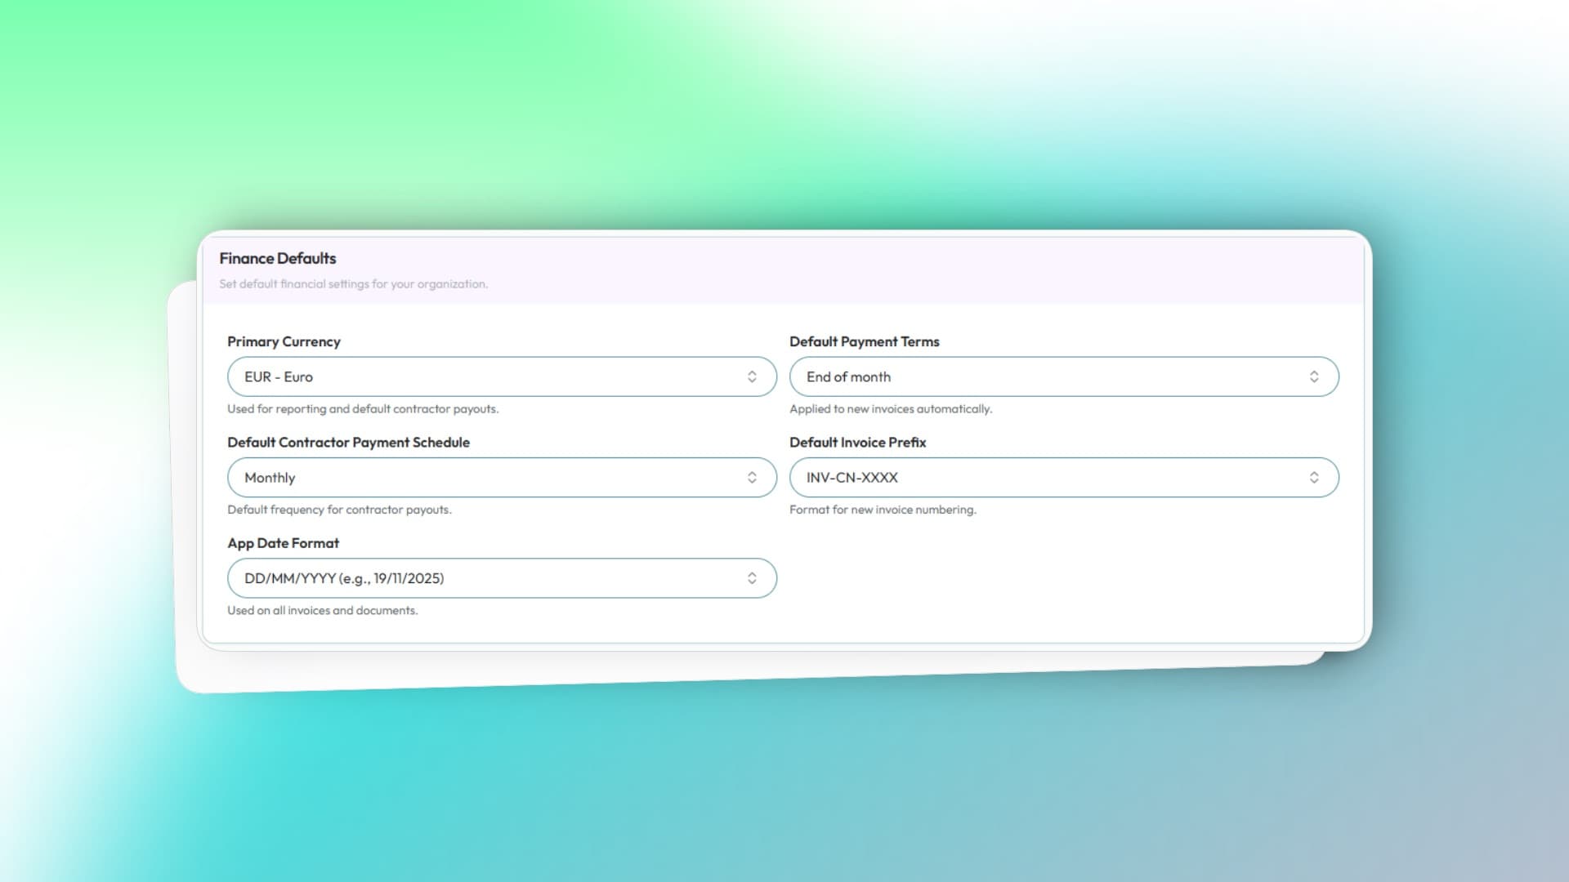Expand the End of month payment terms selector
Screen dimensions: 1569x882
click(1054, 376)
